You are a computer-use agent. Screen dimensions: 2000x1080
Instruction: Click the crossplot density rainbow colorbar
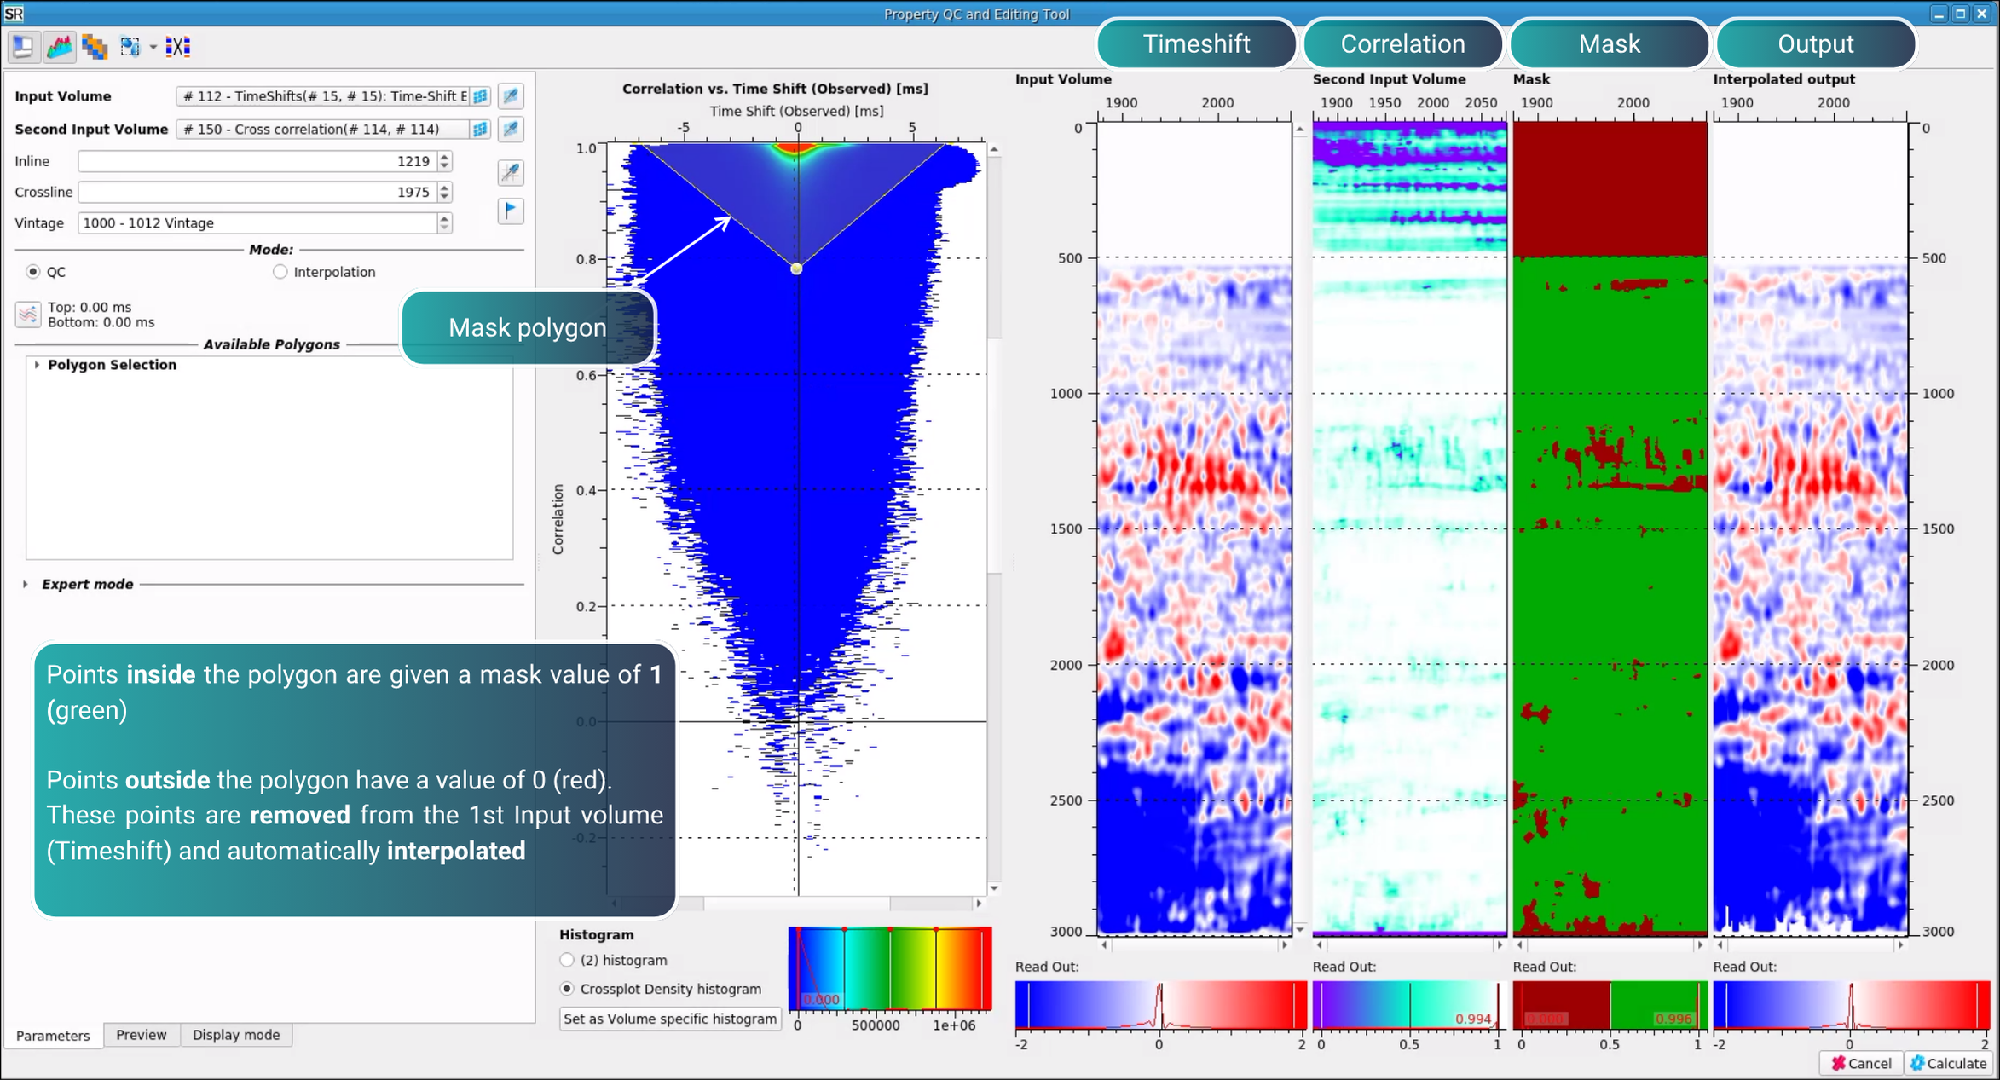coord(890,968)
